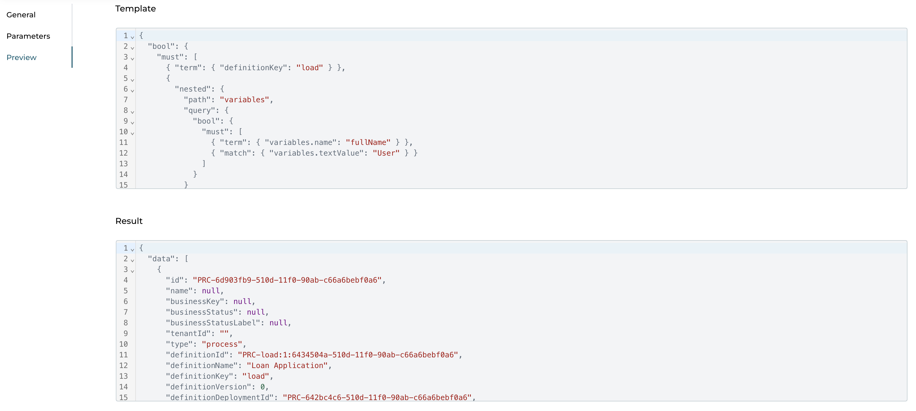Click the "load" definitionKey value in the Template
This screenshot has height=411, width=916.
[310, 68]
